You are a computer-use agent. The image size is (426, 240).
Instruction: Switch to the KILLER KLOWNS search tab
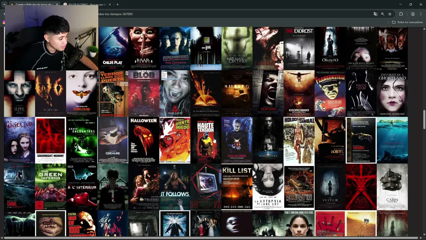tap(87, 4)
